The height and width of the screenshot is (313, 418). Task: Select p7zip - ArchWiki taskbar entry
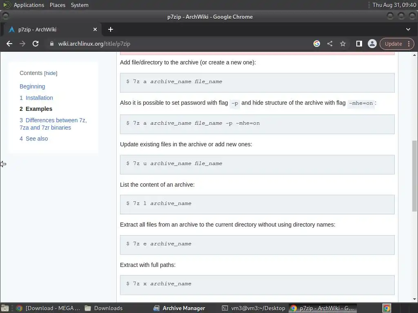(x=322, y=308)
